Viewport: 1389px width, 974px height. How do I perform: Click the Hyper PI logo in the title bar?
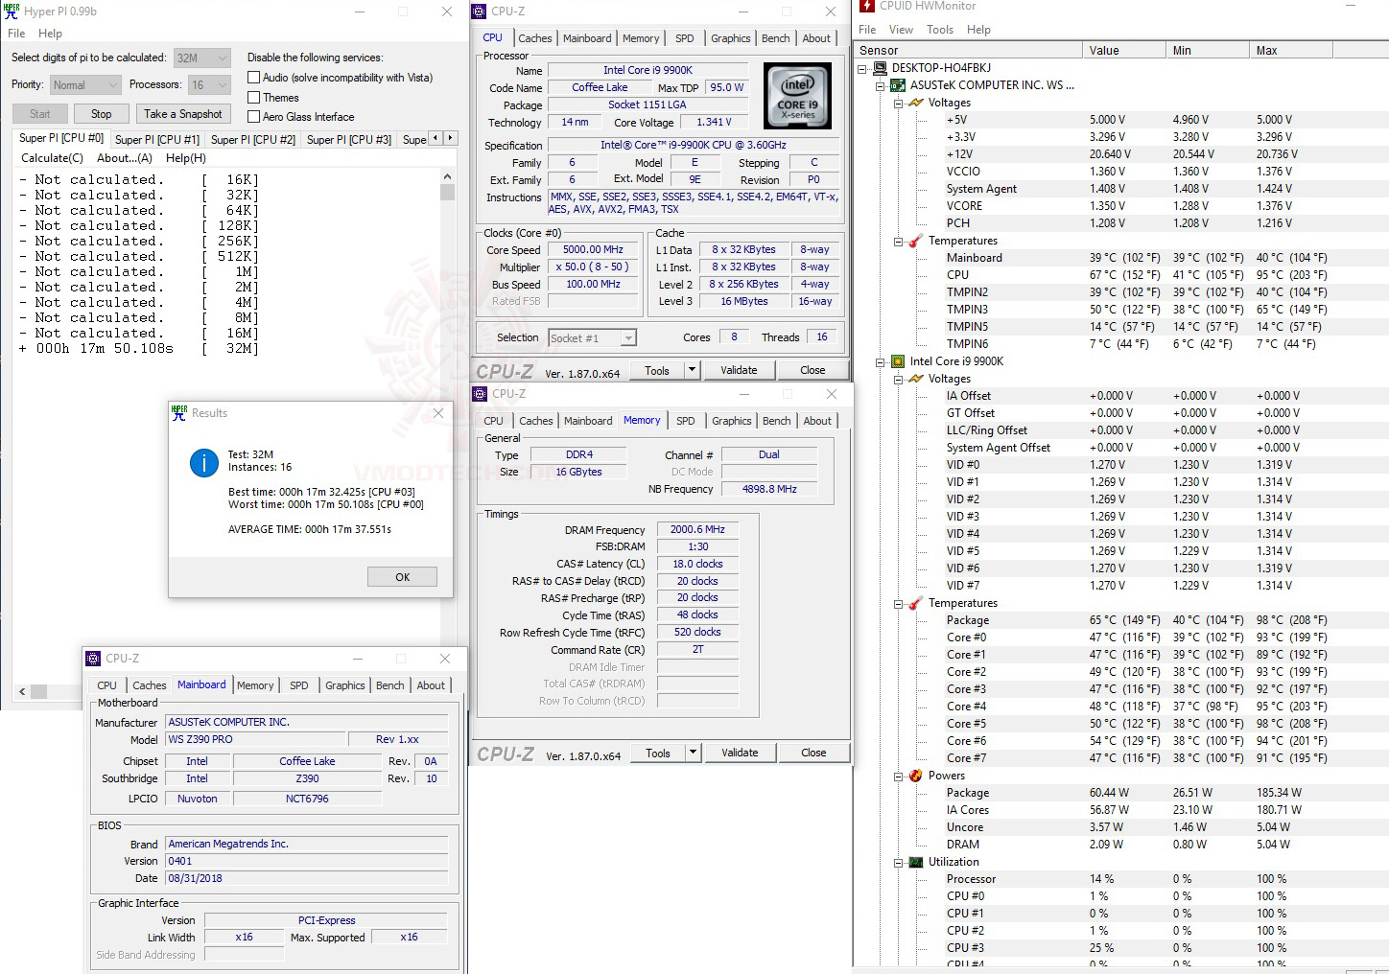(11, 11)
